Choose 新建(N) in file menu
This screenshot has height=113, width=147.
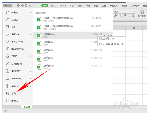click(18, 12)
